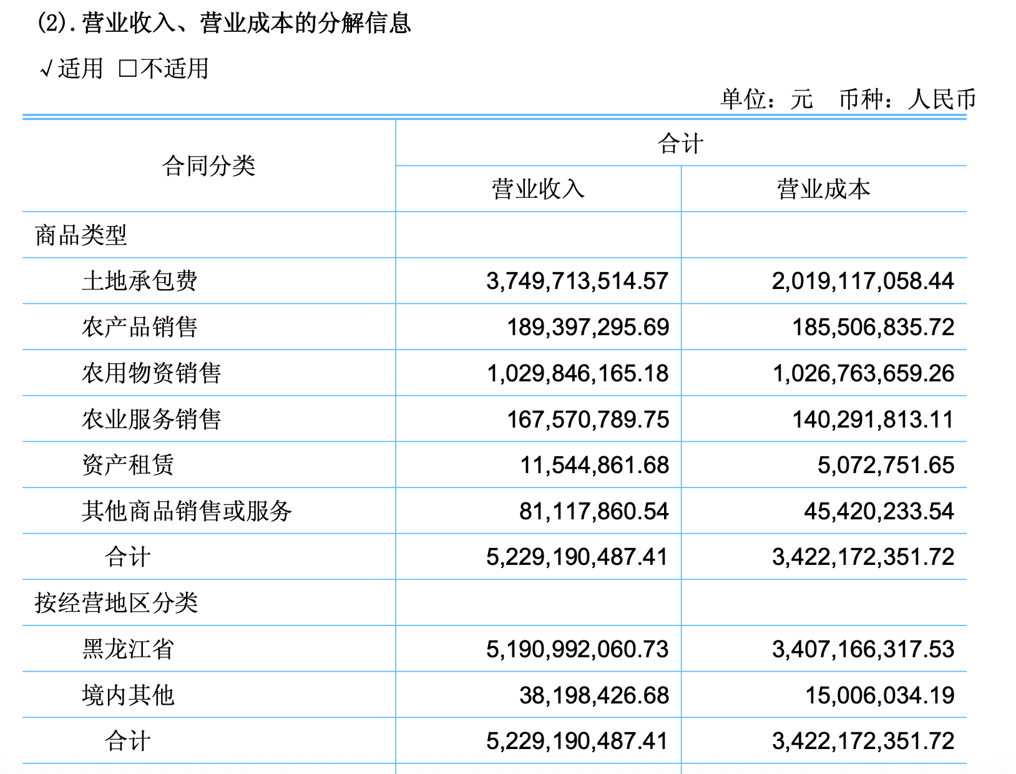Select value 140,291,813.11

[873, 419]
